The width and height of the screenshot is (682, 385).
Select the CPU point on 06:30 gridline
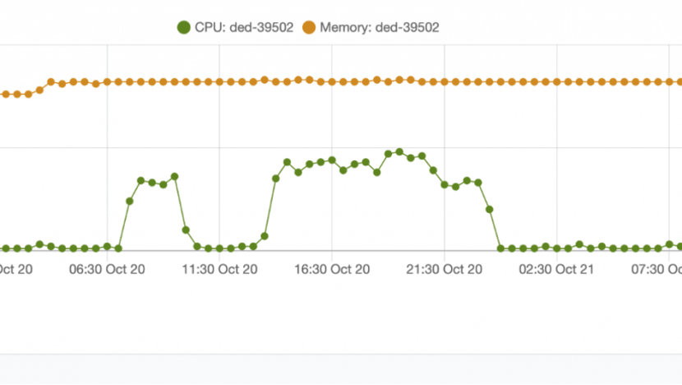(x=108, y=247)
